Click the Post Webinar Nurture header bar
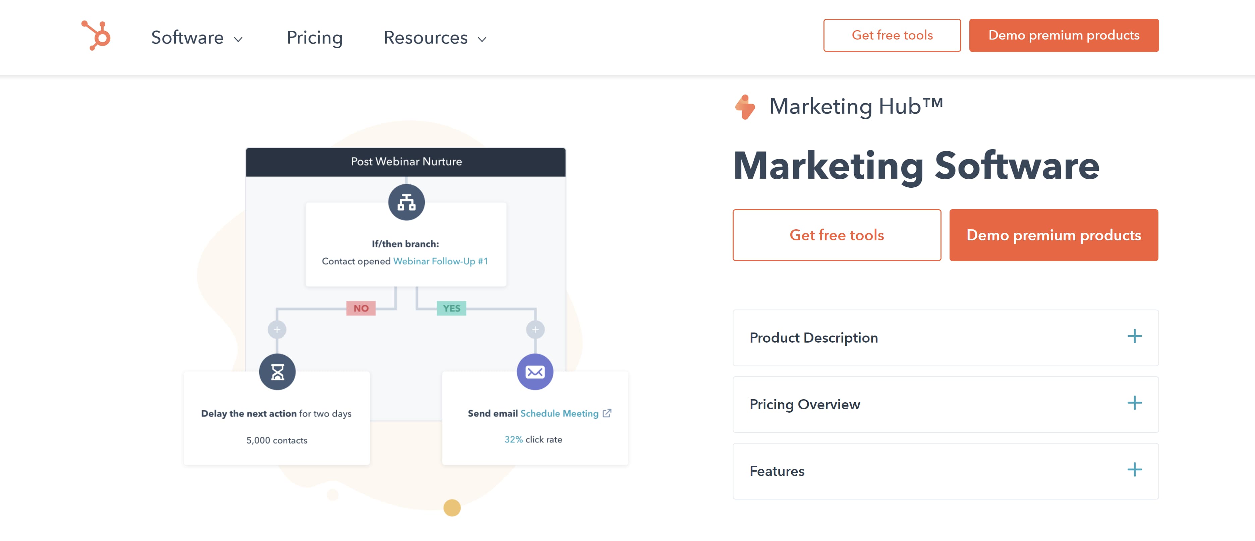Screen dimensions: 1255x541 coord(406,162)
